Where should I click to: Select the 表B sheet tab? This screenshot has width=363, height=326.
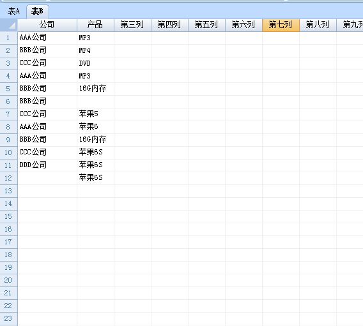tap(37, 11)
